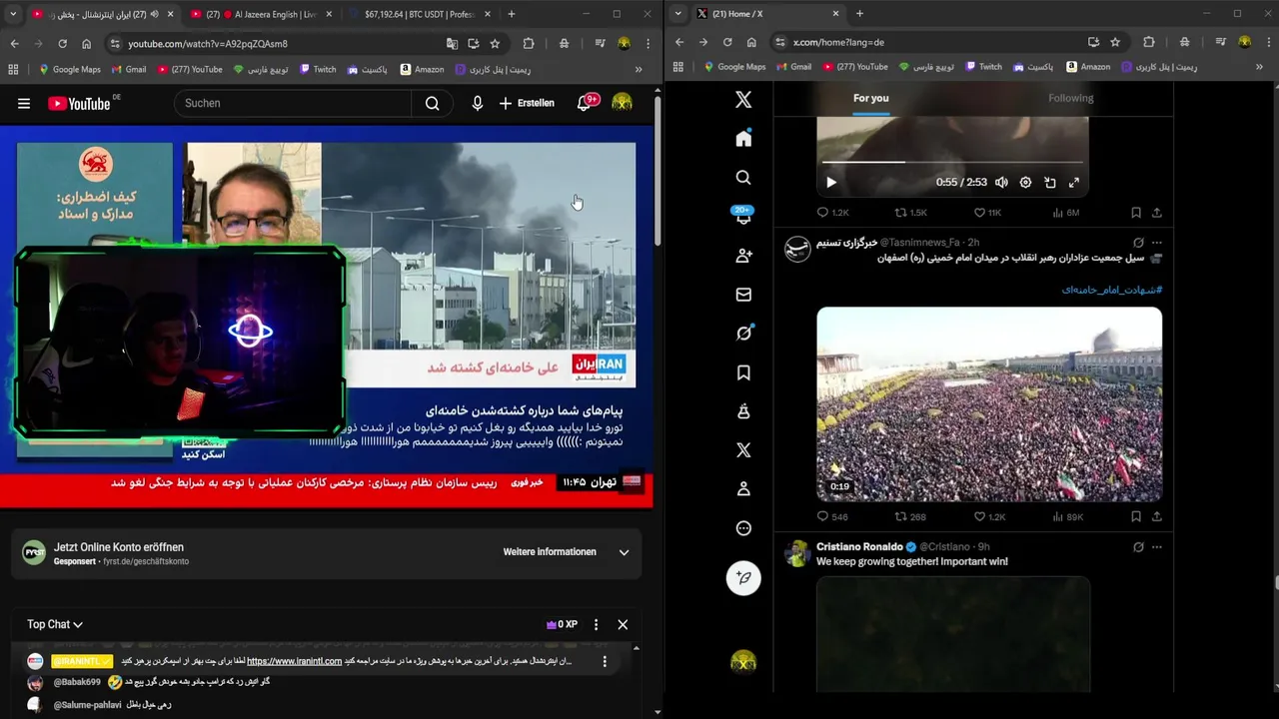
Task: Open pinned message options dots
Action: (x=605, y=661)
